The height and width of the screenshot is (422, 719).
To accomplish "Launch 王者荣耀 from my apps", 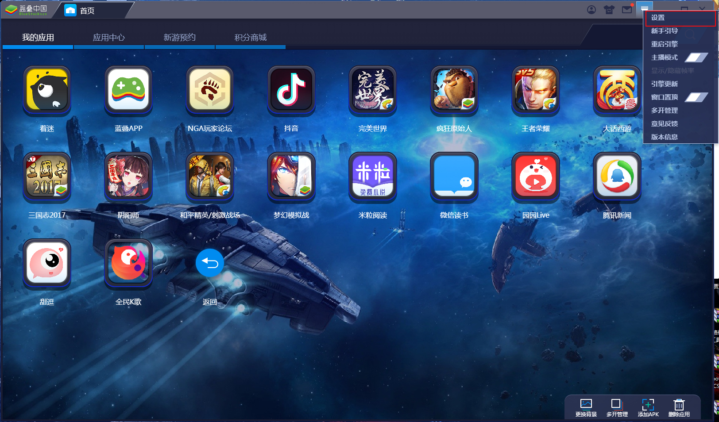I will [x=536, y=90].
